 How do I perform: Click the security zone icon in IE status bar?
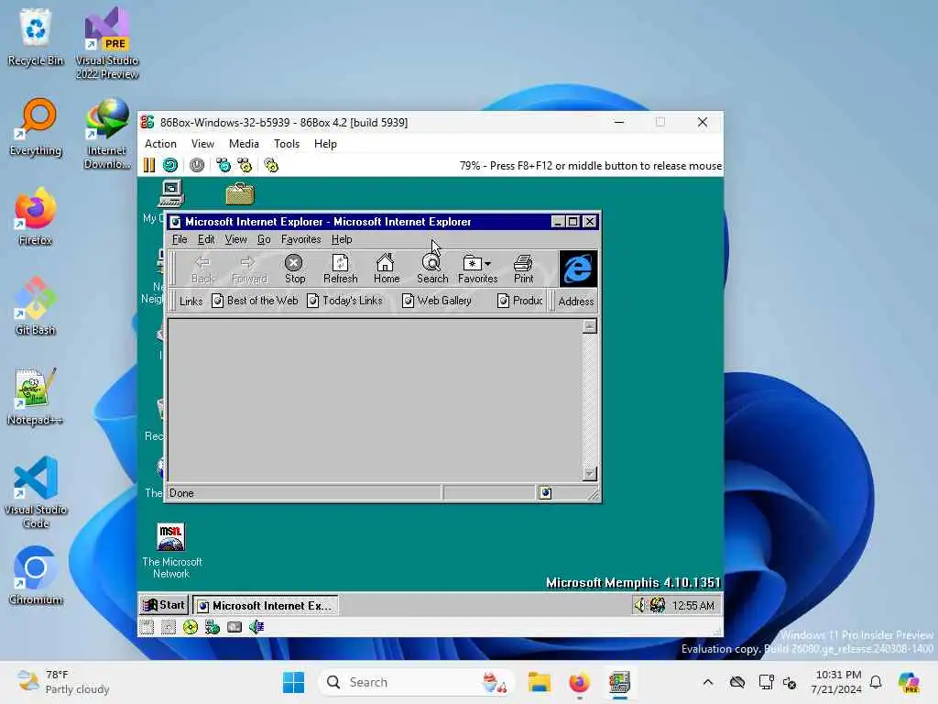(x=546, y=492)
